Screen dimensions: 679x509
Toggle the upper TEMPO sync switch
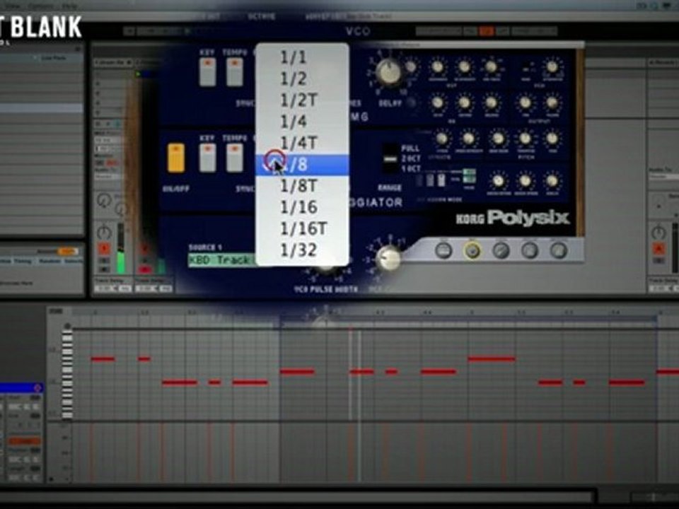pos(234,72)
